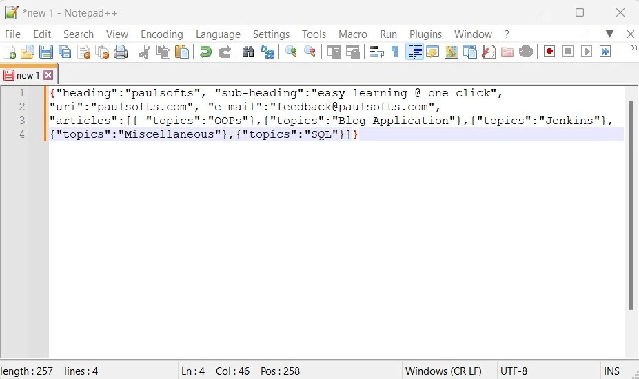
Task: Cut the selection with the scissors icon
Action: click(144, 52)
